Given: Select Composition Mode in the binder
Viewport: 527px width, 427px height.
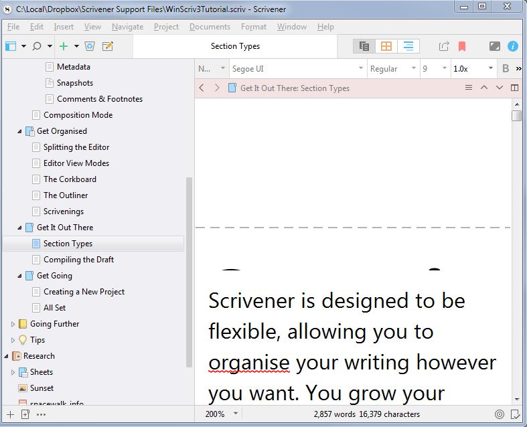Looking at the screenshot, I should pyautogui.click(x=78, y=115).
